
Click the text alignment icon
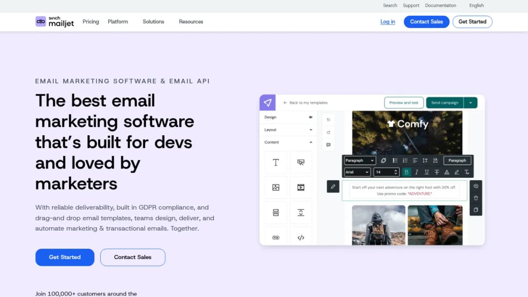[x=415, y=160]
